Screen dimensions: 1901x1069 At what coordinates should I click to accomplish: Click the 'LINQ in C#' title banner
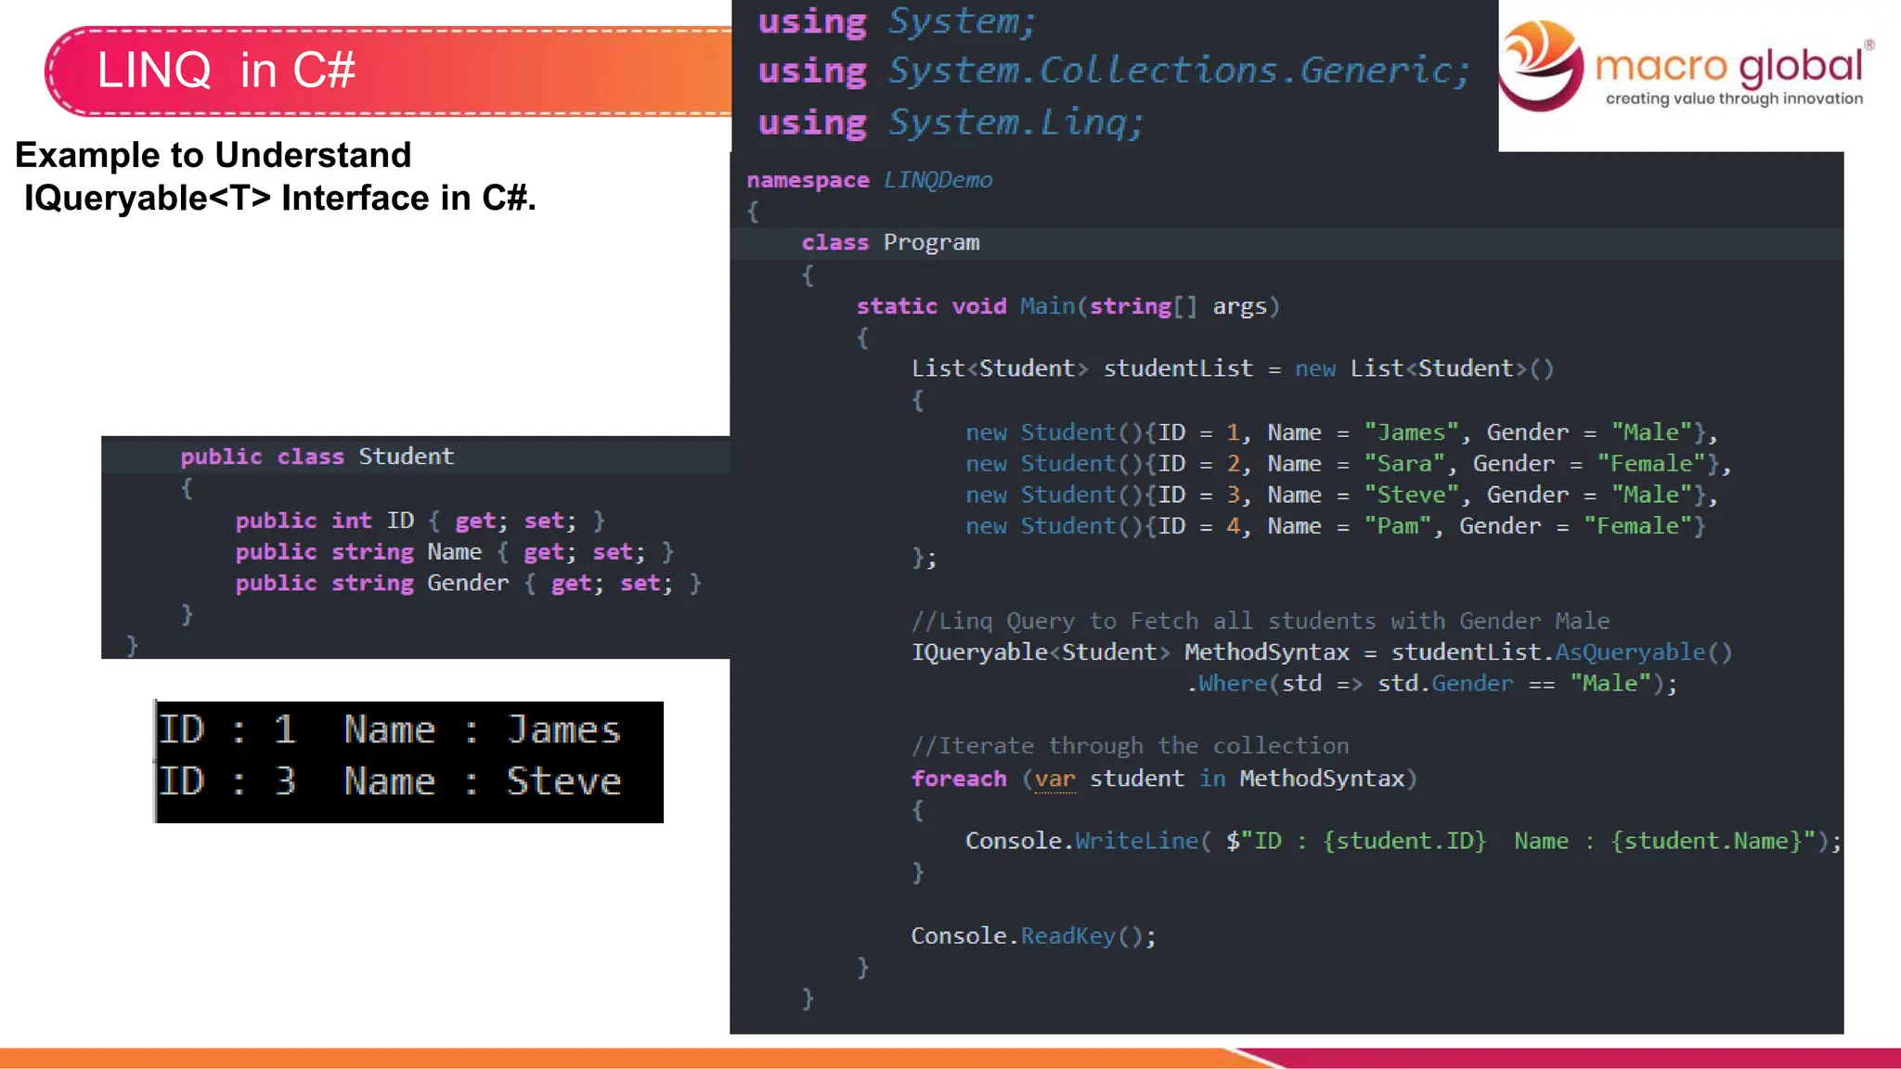(x=389, y=71)
